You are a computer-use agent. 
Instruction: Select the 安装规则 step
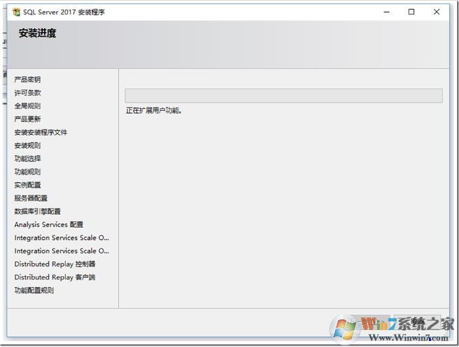[x=28, y=145]
